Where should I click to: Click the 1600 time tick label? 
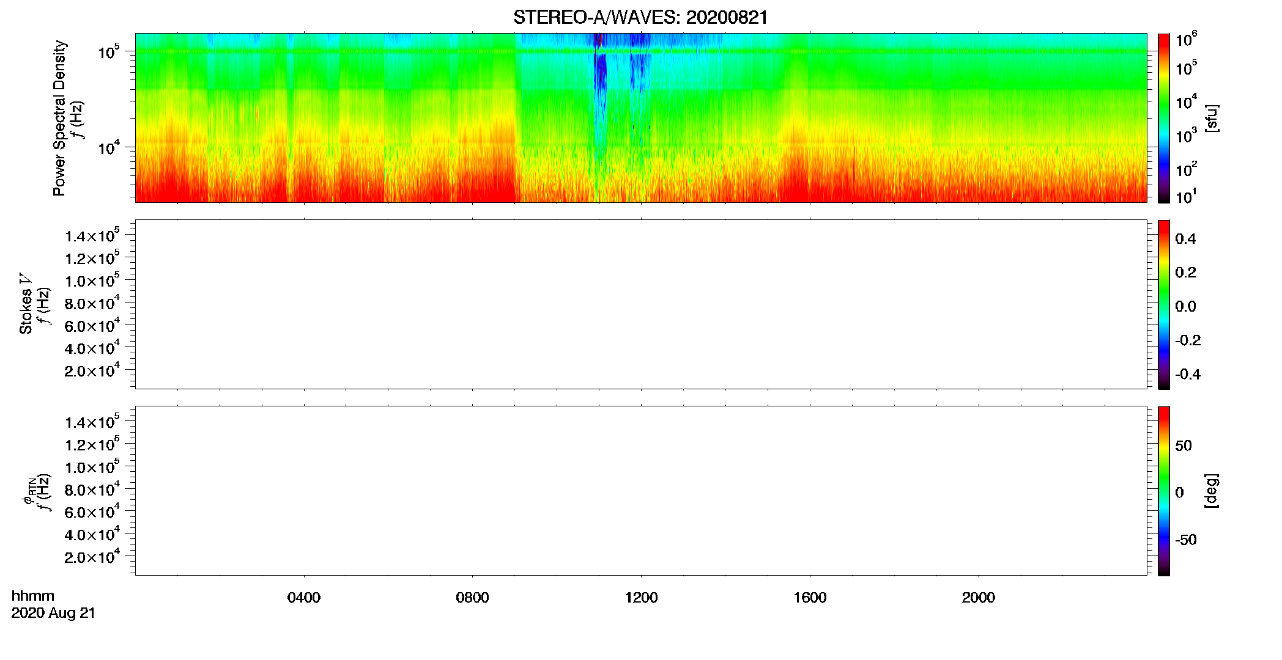point(810,598)
